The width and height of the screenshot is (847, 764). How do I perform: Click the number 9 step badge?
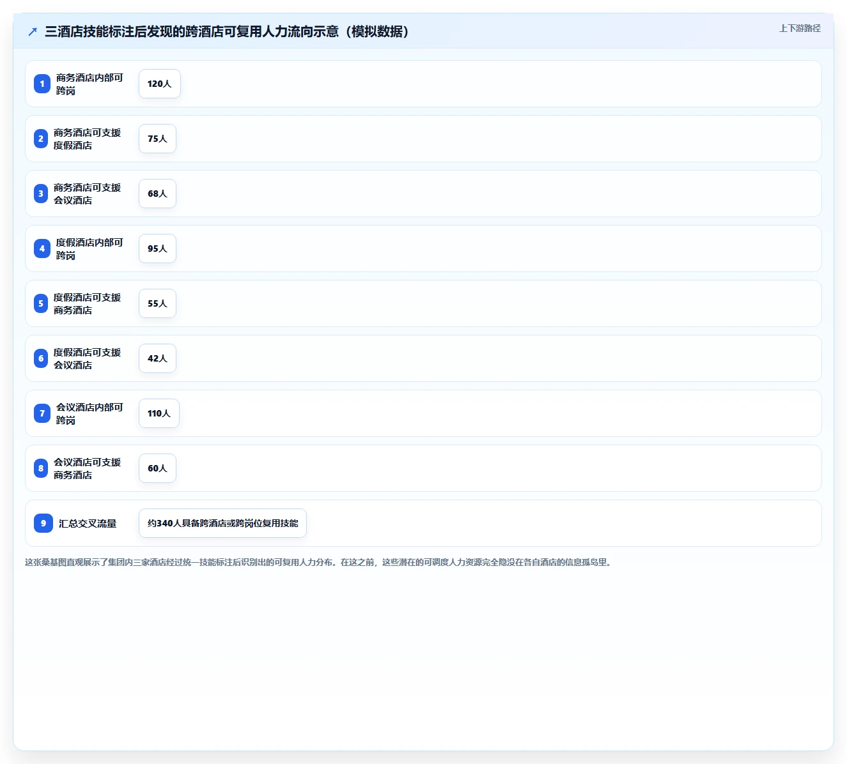(43, 523)
